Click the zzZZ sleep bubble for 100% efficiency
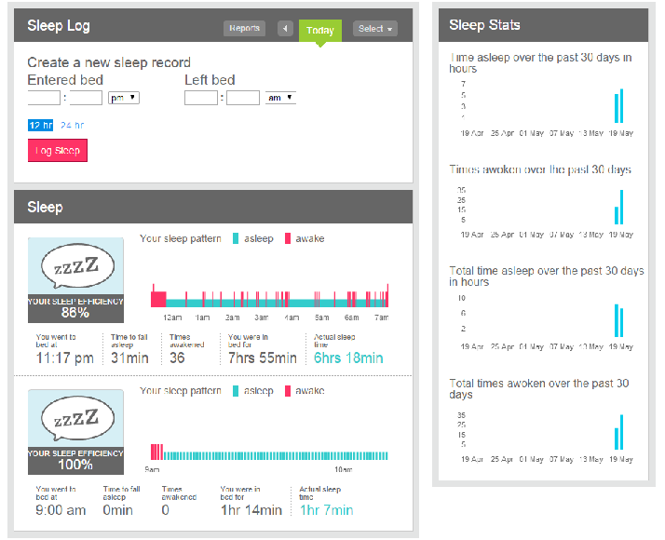The image size is (665, 540). click(75, 419)
